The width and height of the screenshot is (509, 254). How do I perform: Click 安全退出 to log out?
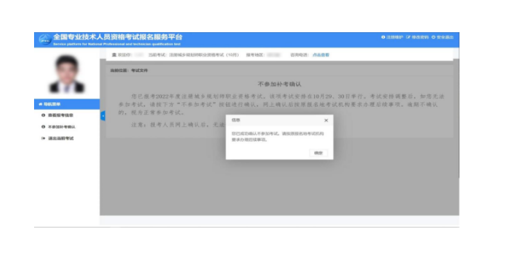point(442,37)
